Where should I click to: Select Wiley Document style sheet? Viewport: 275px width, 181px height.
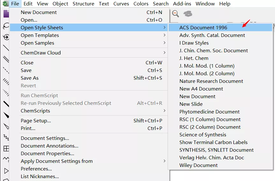click(220, 165)
